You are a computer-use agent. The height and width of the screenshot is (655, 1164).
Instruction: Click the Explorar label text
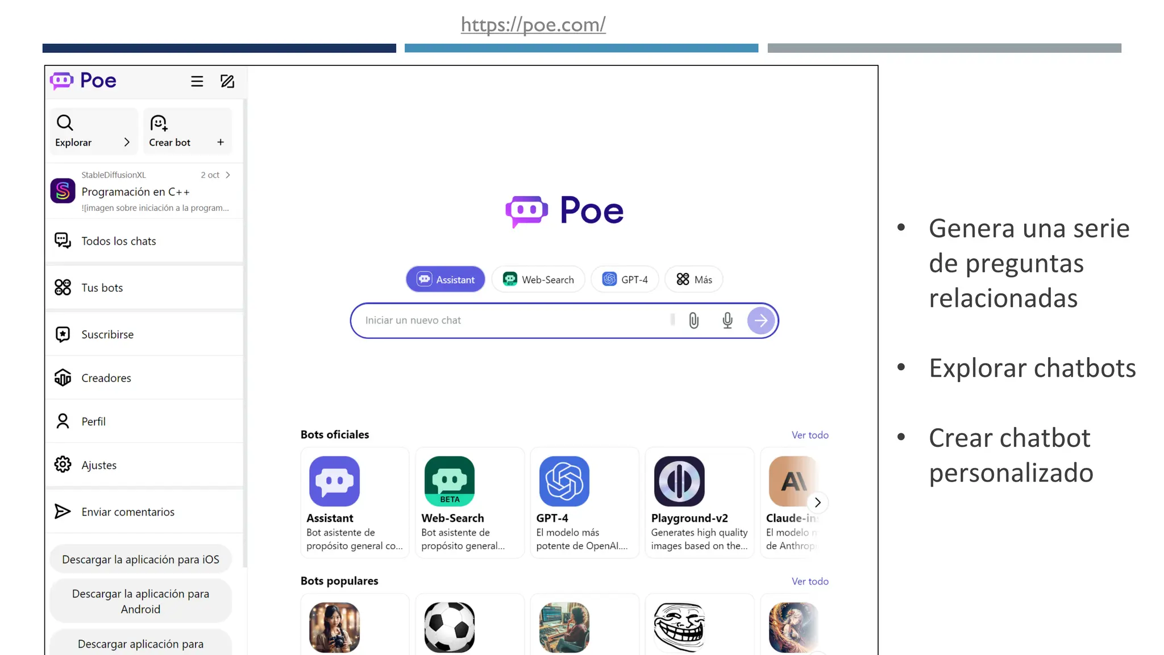[x=73, y=142]
